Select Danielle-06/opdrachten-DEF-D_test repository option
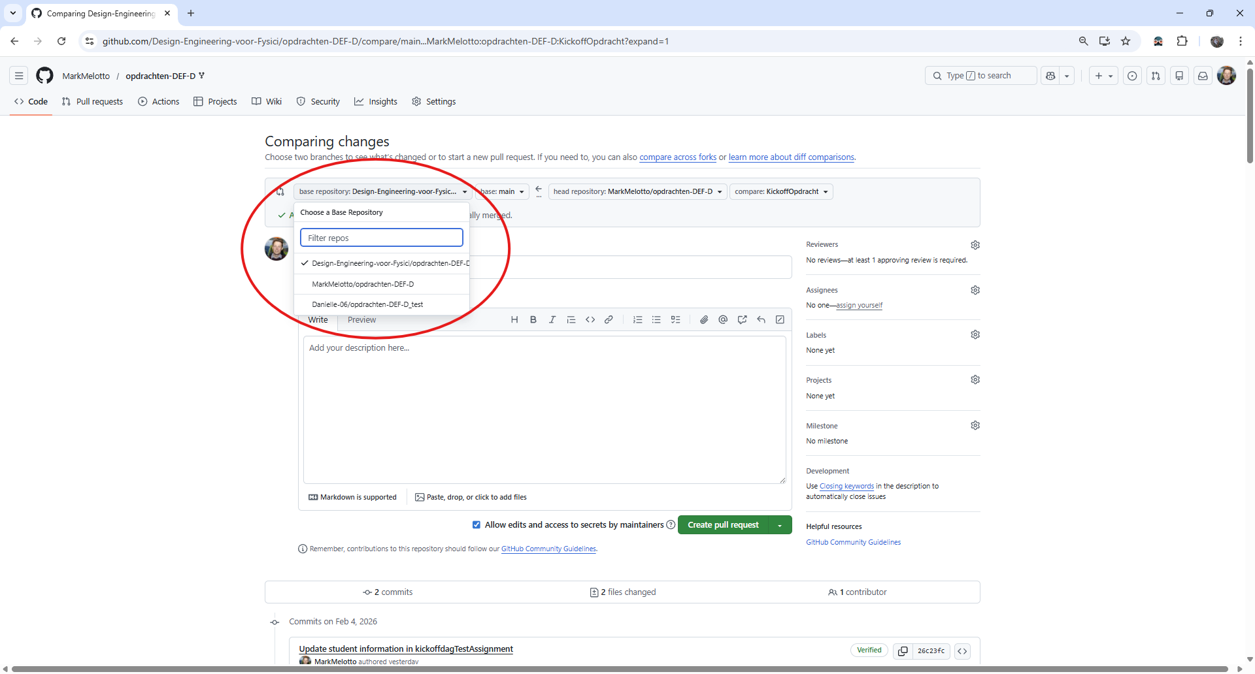The image size is (1255, 674). tap(382, 304)
